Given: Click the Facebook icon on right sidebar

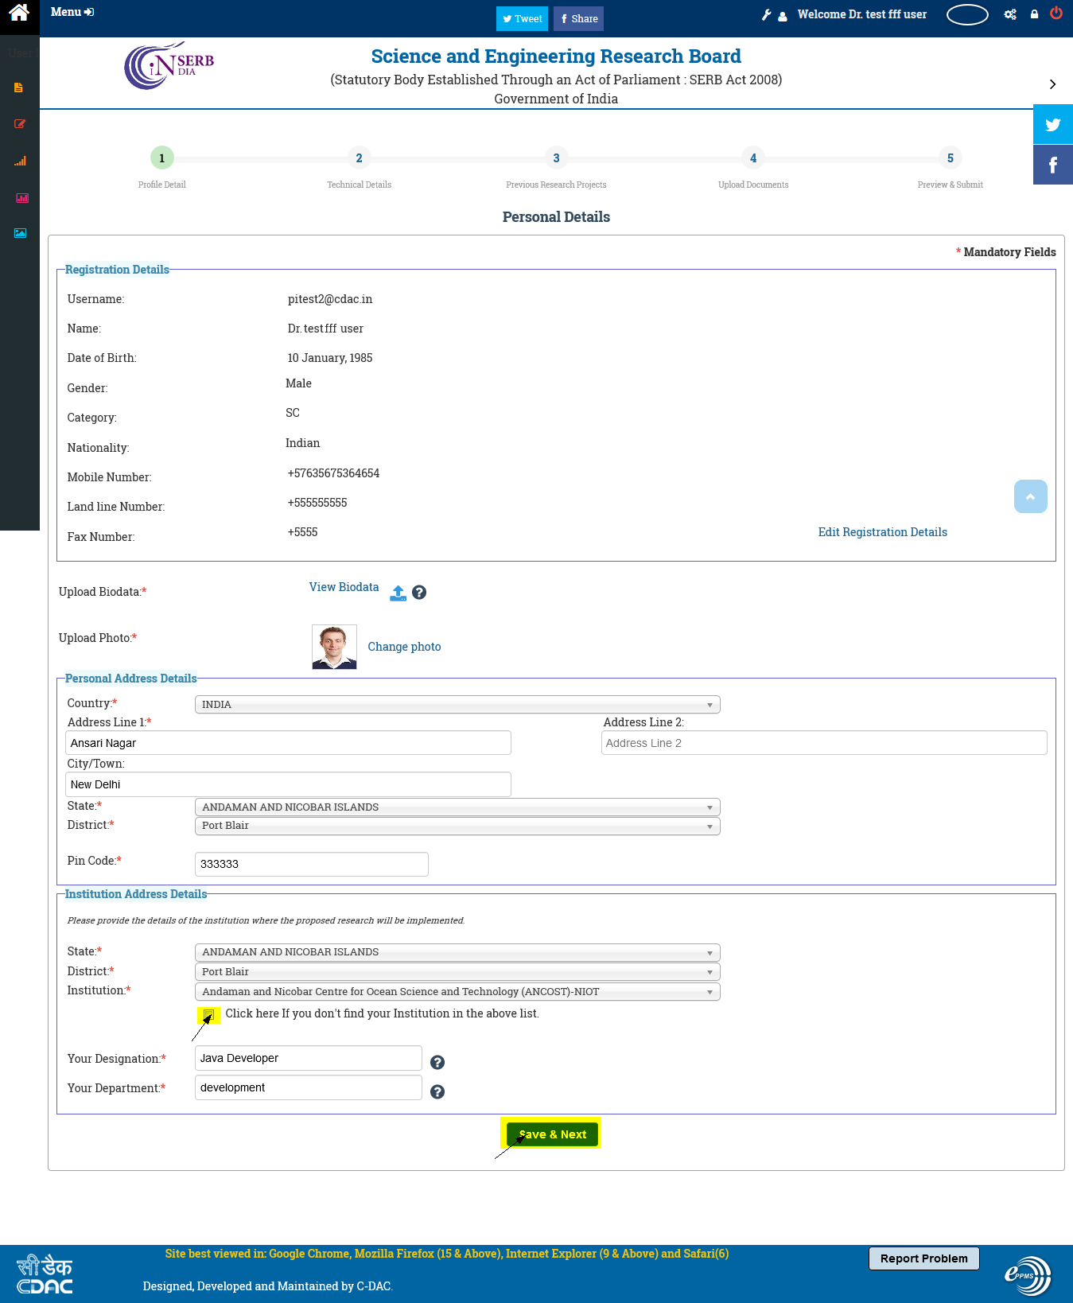Looking at the screenshot, I should tap(1052, 165).
